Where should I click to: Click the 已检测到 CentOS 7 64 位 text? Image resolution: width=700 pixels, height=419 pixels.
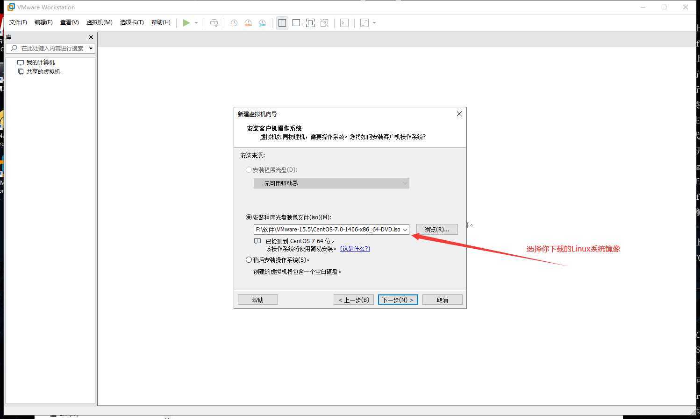[x=300, y=241]
